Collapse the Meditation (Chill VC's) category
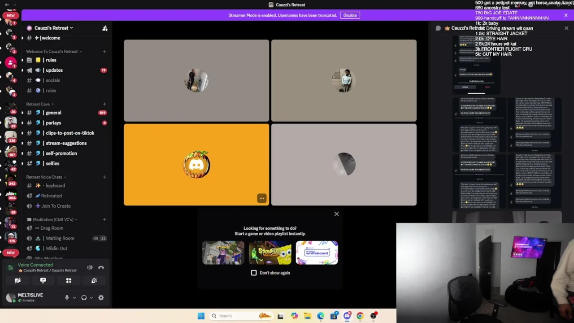 click(52, 220)
